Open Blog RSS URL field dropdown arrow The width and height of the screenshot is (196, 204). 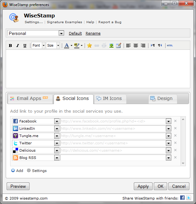pos(168,158)
